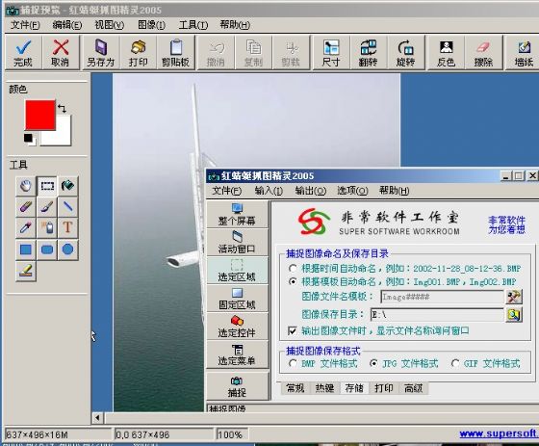539x446 pixels.
Task: Open 选项(O) menu in captured window
Action: [352, 191]
